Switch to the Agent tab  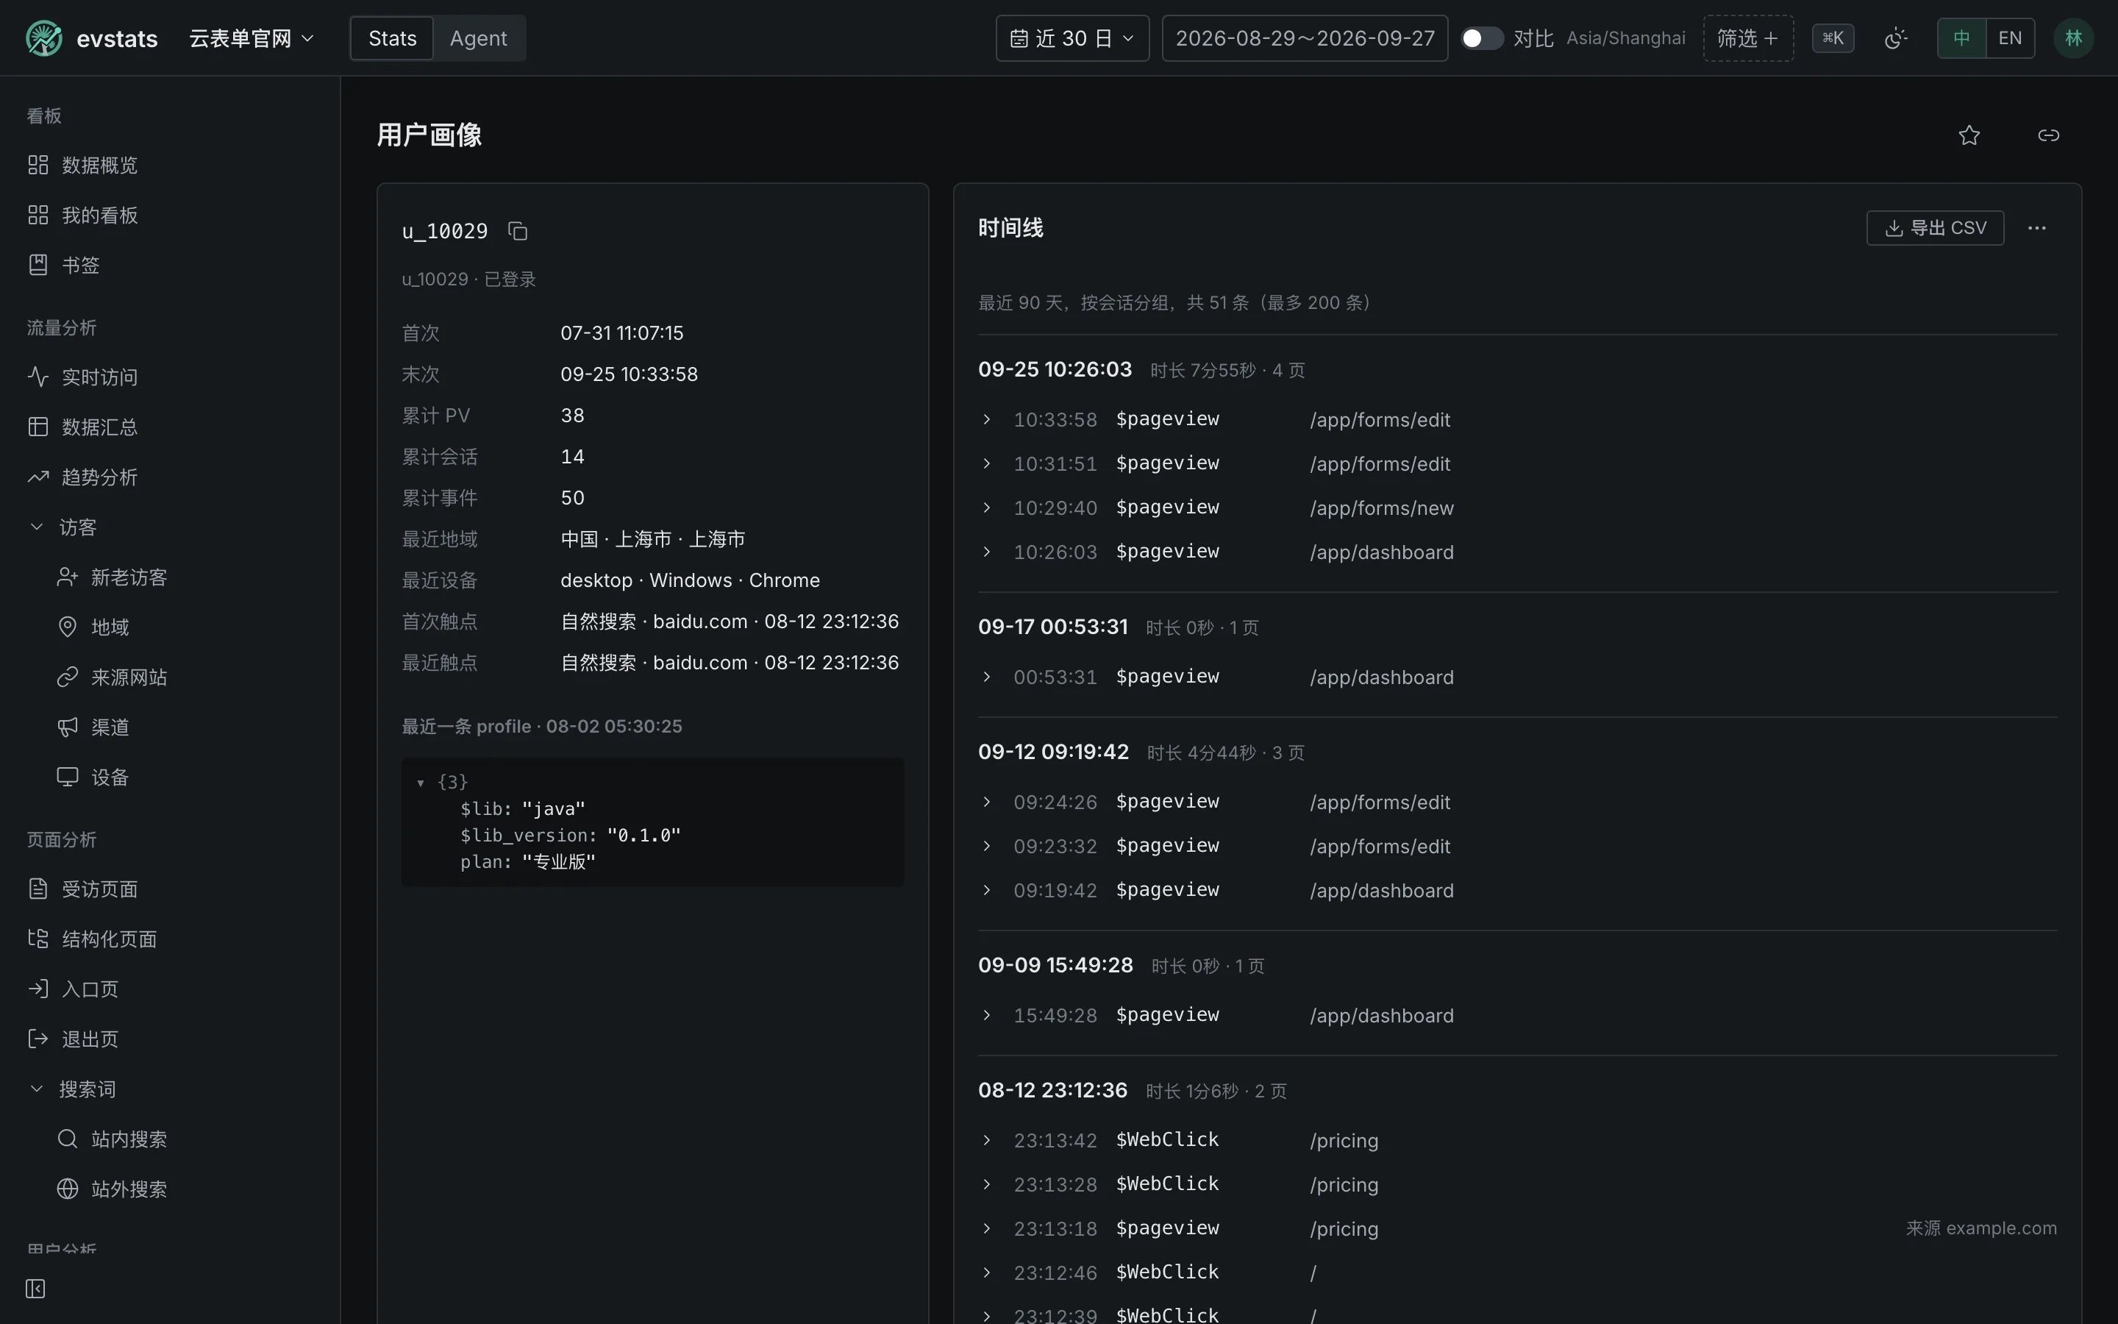pyautogui.click(x=478, y=38)
